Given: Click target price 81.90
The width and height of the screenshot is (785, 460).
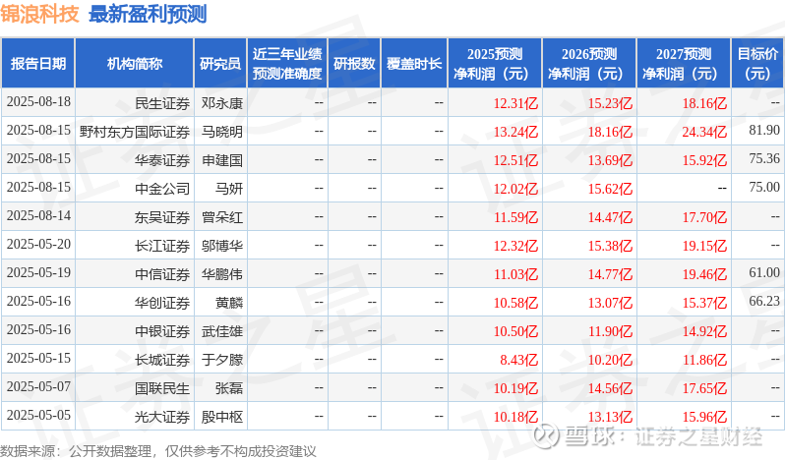Looking at the screenshot, I should (x=764, y=131).
